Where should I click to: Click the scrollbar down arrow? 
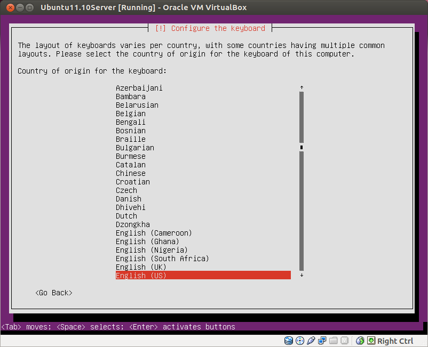(302, 275)
